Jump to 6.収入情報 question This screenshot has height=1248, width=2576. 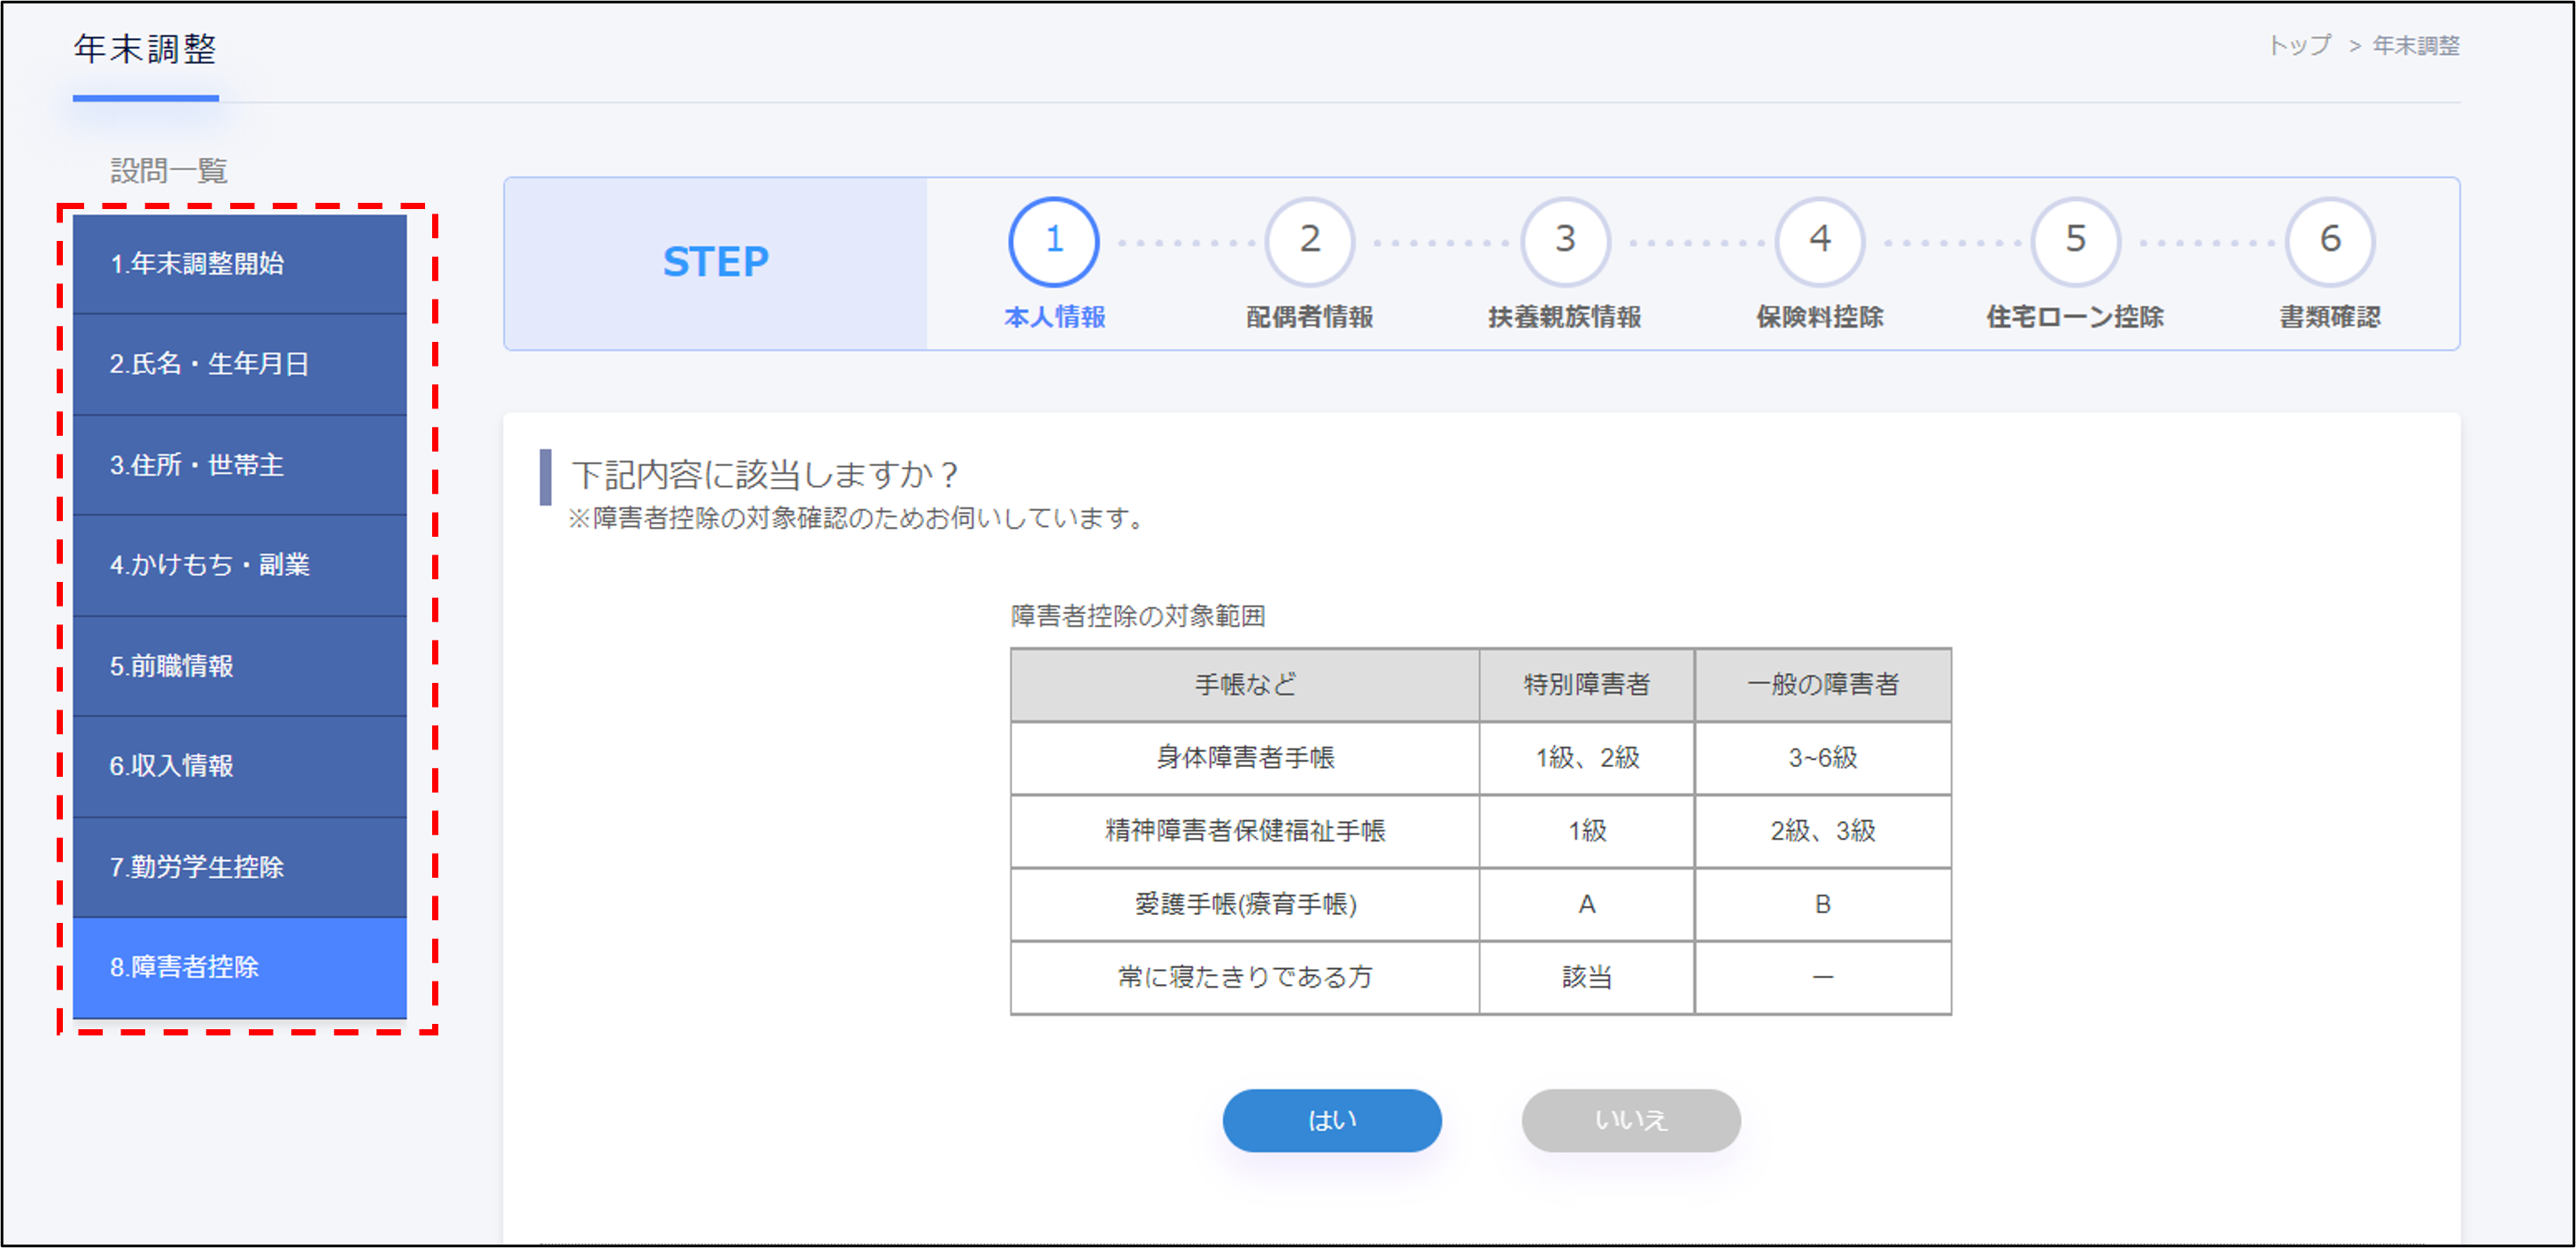point(240,766)
